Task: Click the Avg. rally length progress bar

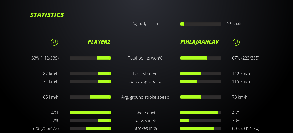Action: click(x=201, y=24)
